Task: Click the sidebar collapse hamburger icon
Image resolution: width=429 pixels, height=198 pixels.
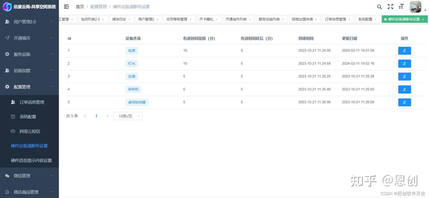Action: tap(66, 7)
